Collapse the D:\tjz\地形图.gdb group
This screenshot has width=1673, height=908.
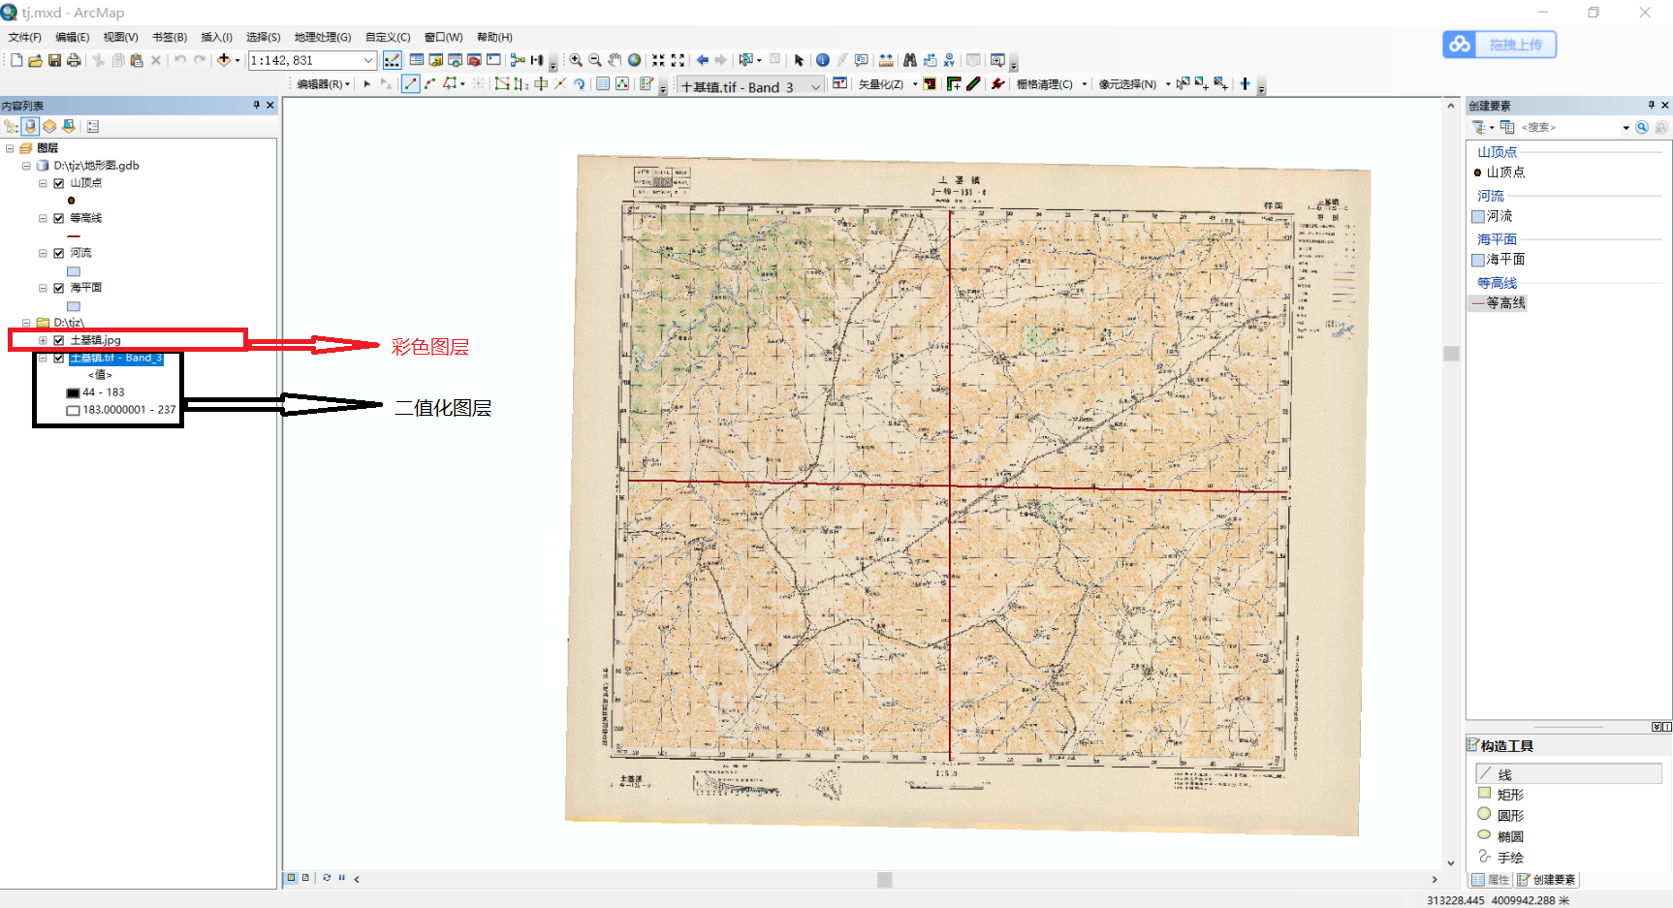[26, 166]
